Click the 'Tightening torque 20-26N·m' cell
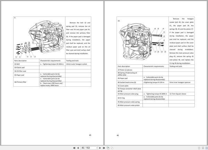This screenshot has height=150, width=208. click(x=52, y=64)
